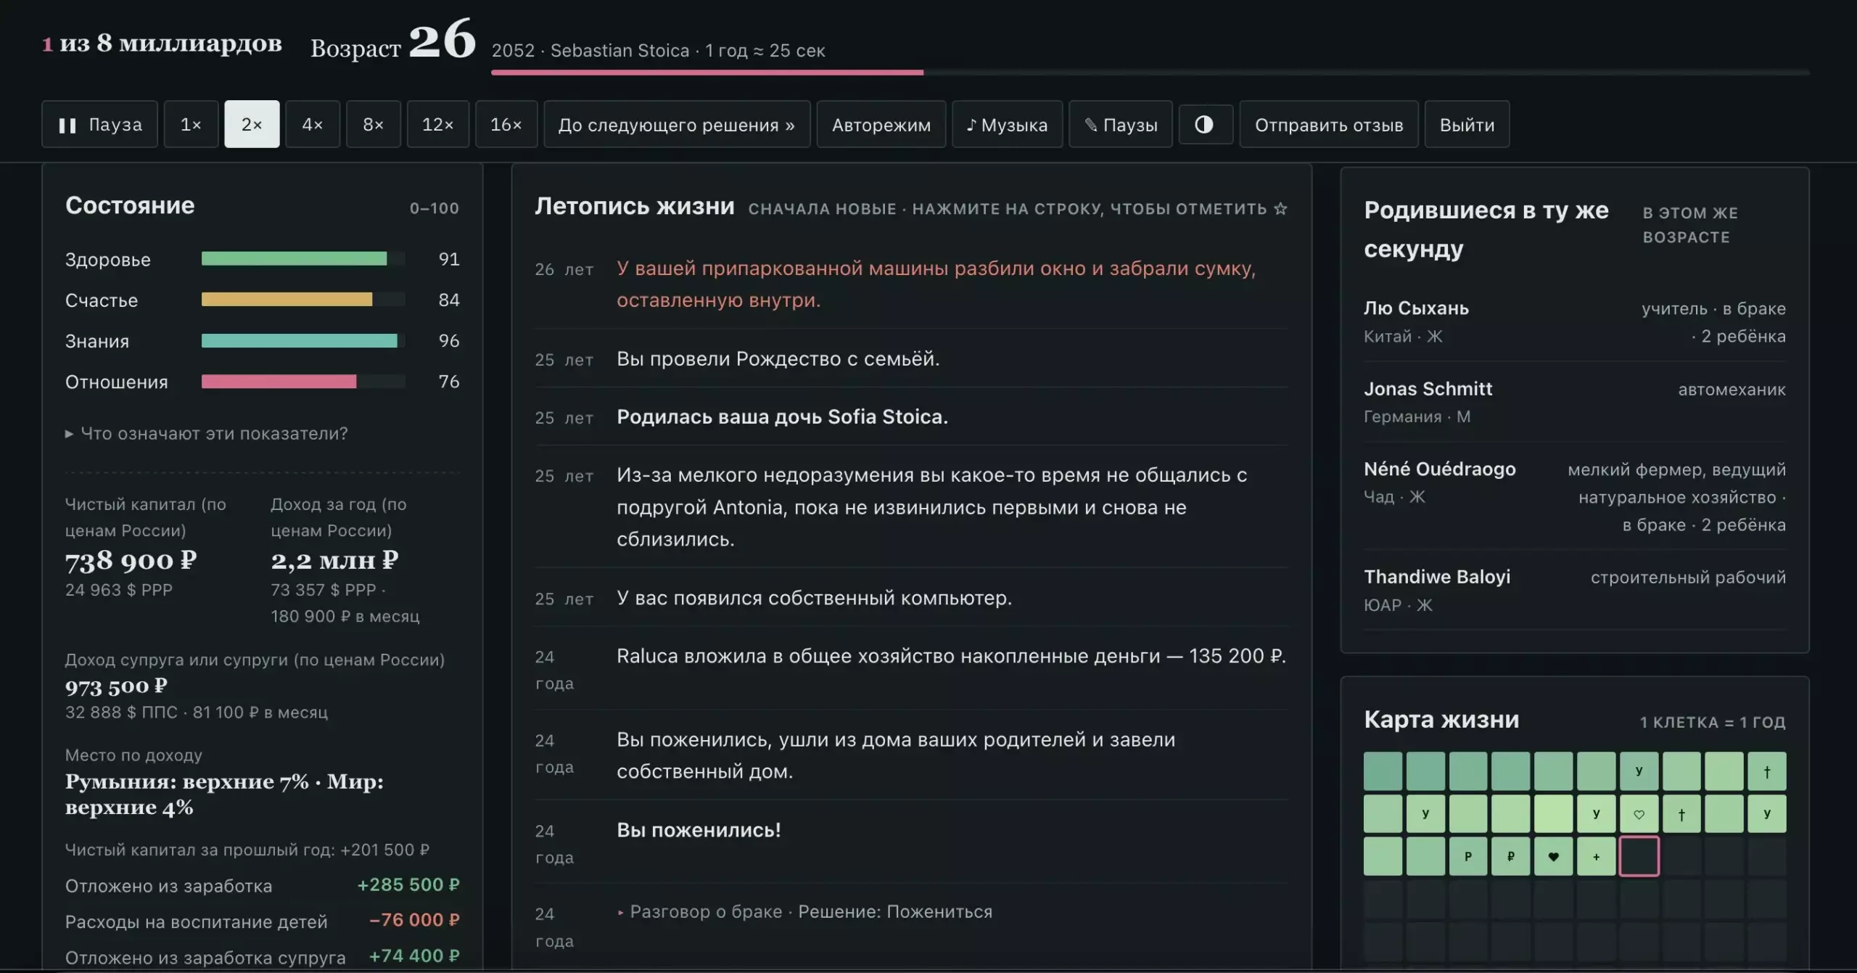Toggle the Музыка music button

pos(1008,125)
